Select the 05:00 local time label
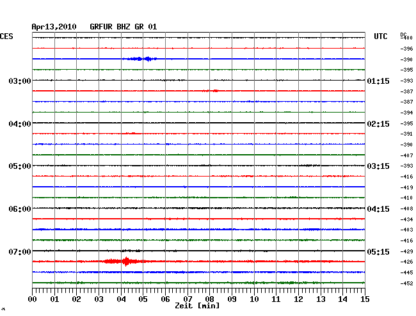416x316 pixels. 20,166
